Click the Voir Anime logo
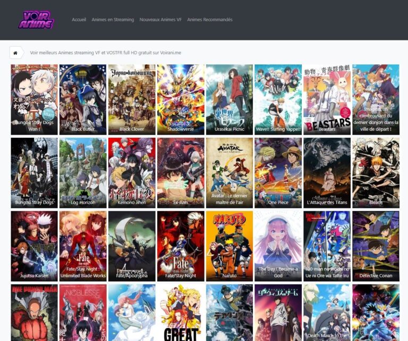 37,20
